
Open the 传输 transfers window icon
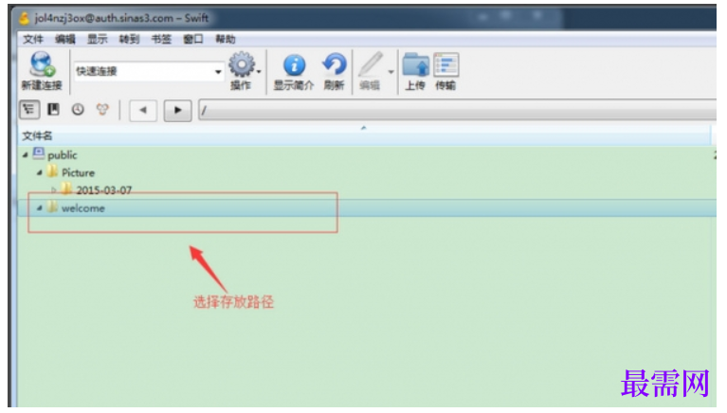tap(446, 64)
